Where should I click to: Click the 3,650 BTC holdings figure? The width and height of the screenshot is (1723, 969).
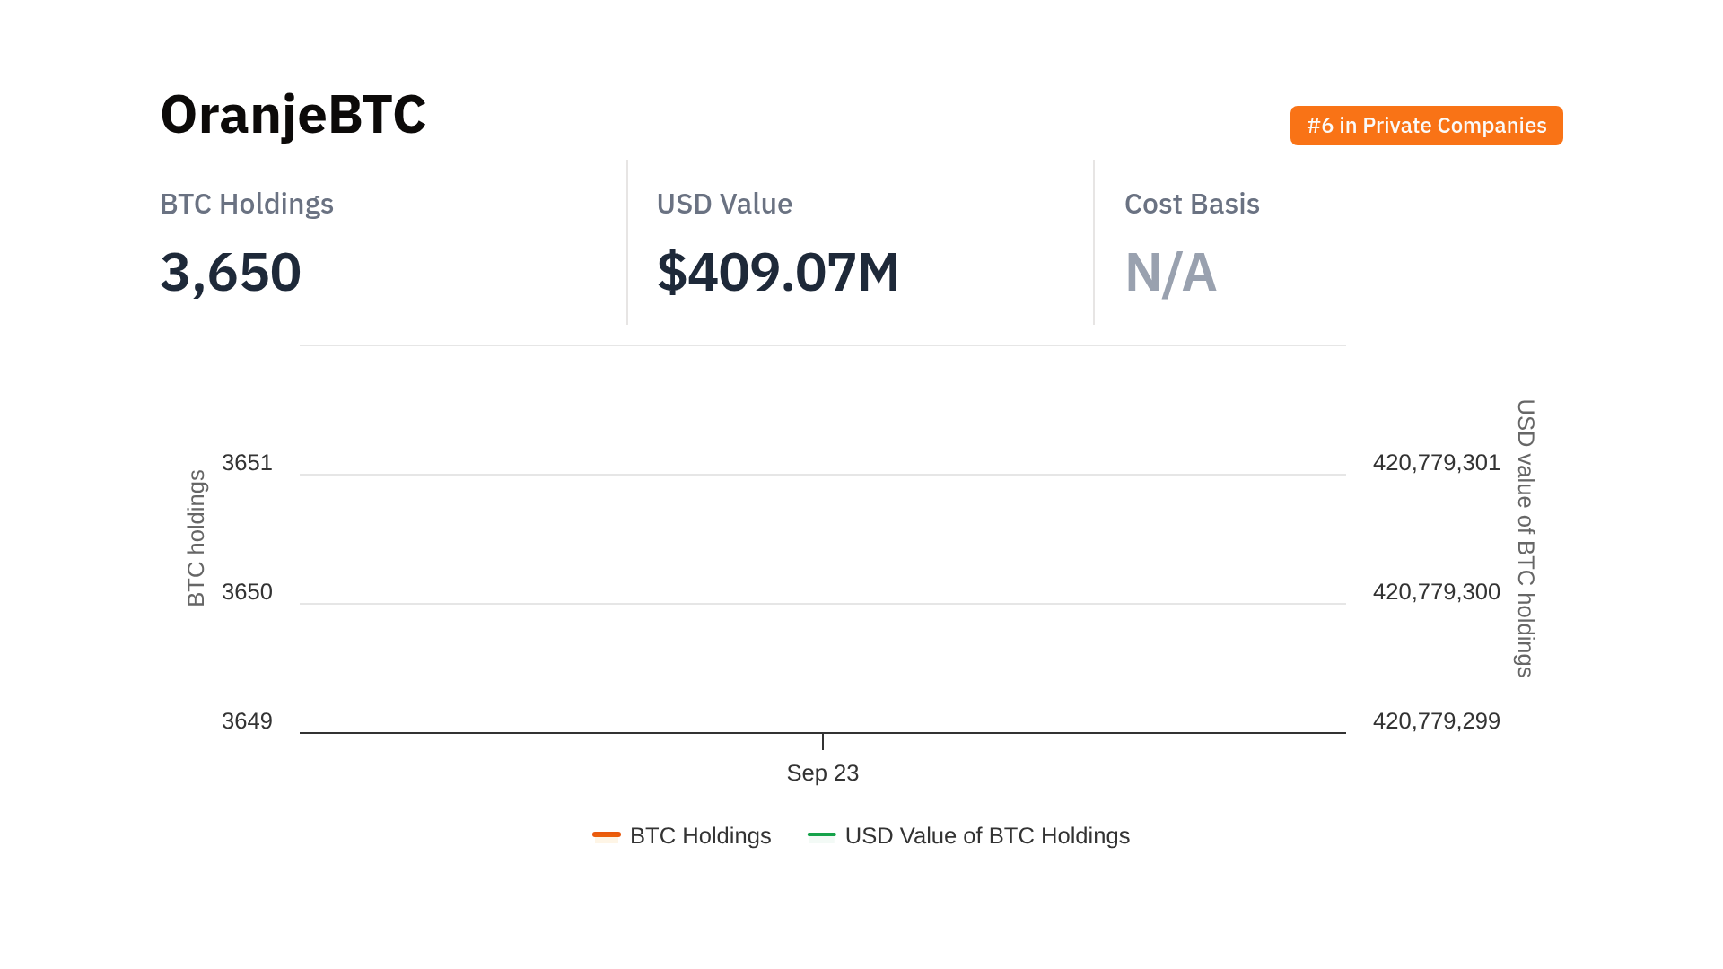click(x=231, y=272)
